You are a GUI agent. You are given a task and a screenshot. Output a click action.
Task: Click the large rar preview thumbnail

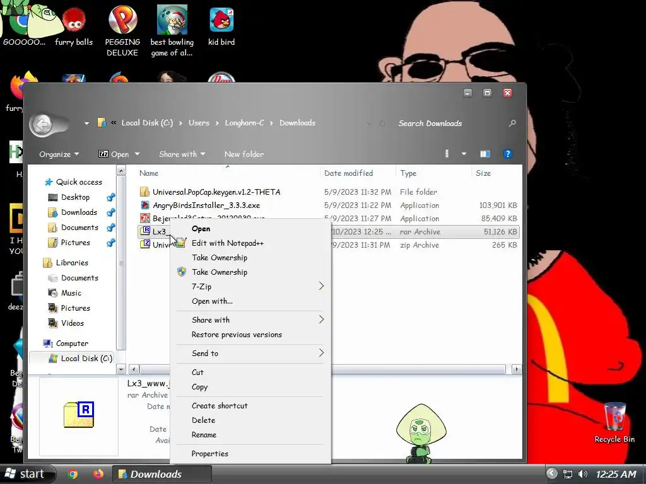tap(79, 415)
